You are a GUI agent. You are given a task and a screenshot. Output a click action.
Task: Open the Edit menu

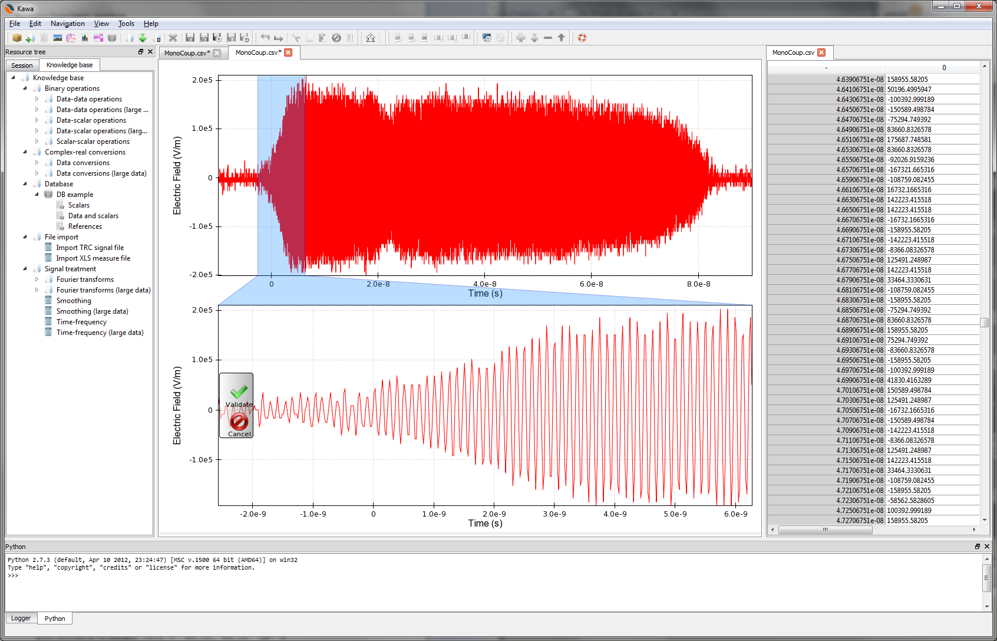(35, 24)
